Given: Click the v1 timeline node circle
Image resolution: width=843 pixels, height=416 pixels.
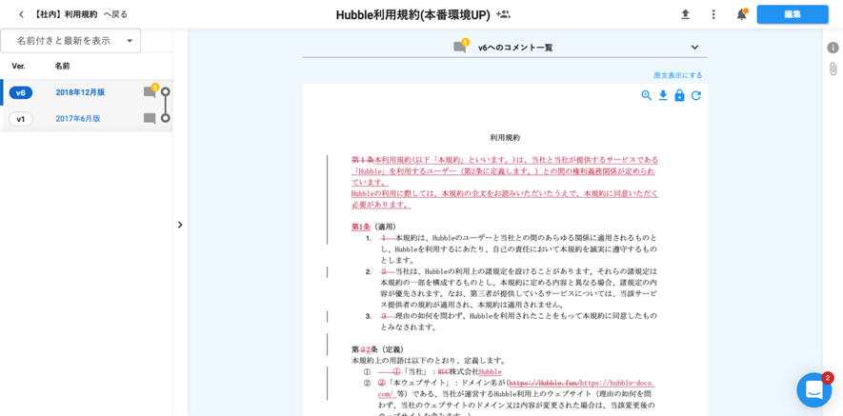Looking at the screenshot, I should click(x=166, y=118).
